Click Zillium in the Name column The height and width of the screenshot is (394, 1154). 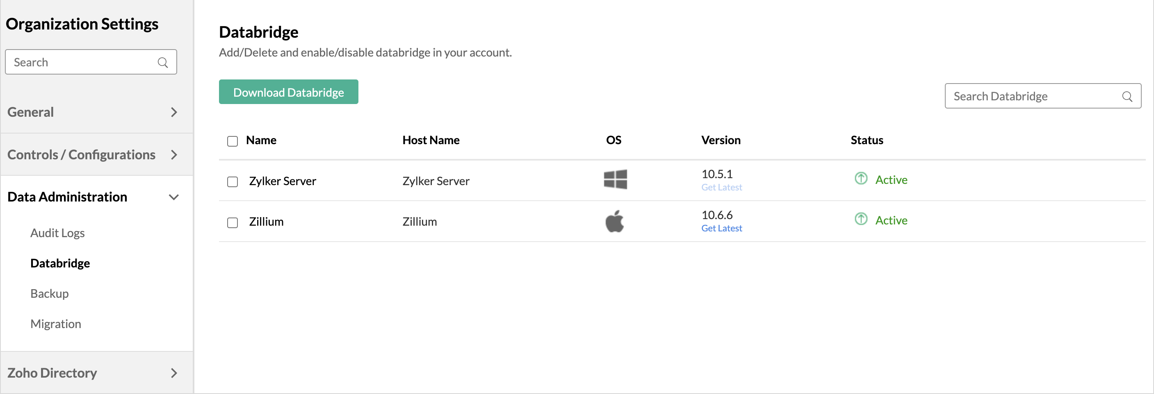point(266,222)
